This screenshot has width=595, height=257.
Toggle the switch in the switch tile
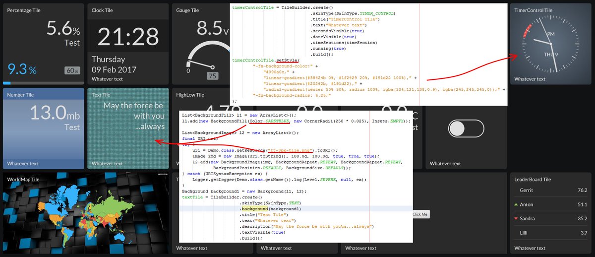tap(466, 128)
